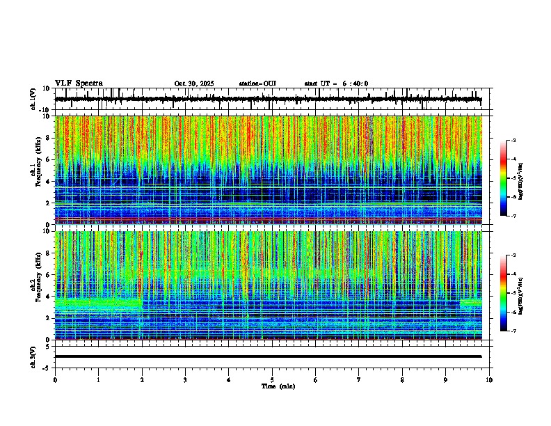The image size is (551, 426).
Task: Click the ch.2 "Frequency (kHz)" axis label
Action: click(38, 277)
